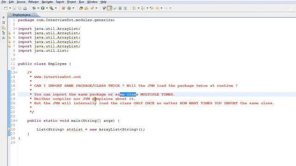Viewport: 296px width, 166px height.
Task: Toggle the Mark Occurrences button
Action: pyautogui.click(x=110, y=8)
